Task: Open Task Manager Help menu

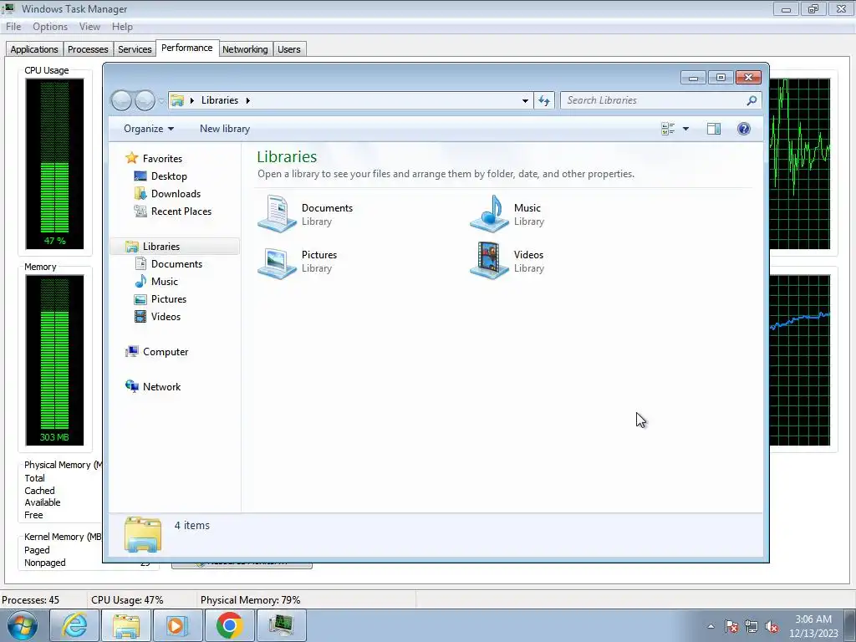Action: pyautogui.click(x=122, y=27)
